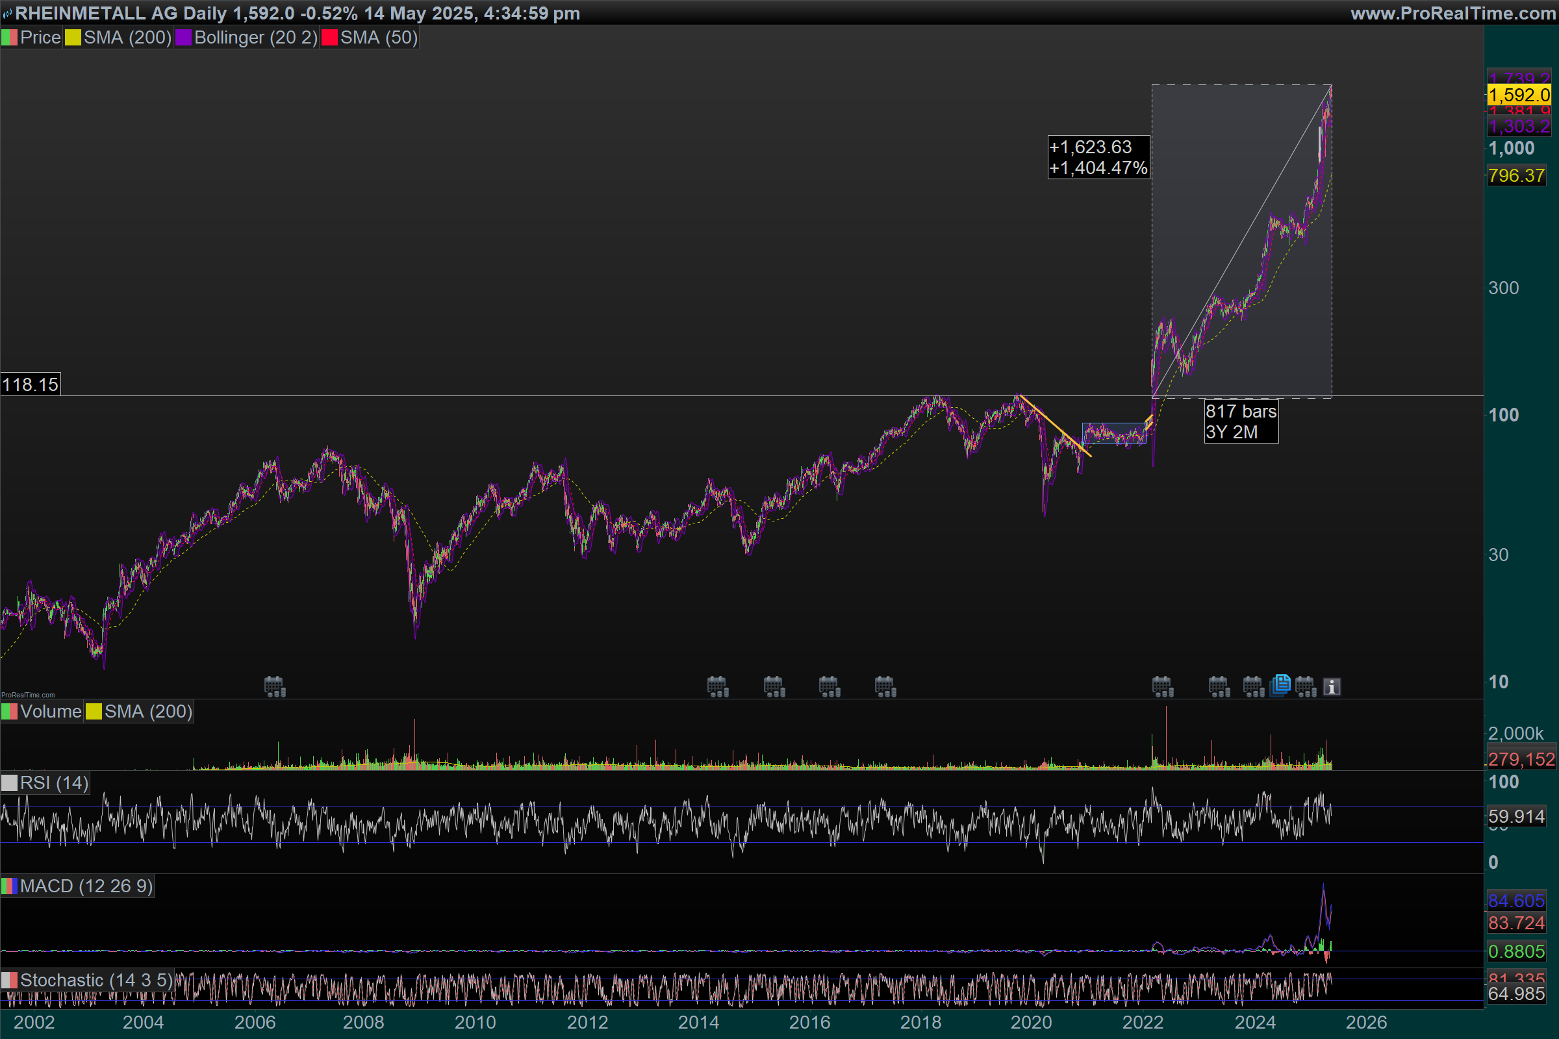Image resolution: width=1559 pixels, height=1039 pixels.
Task: Click the calendar event icon at early 2022
Action: click(1163, 686)
